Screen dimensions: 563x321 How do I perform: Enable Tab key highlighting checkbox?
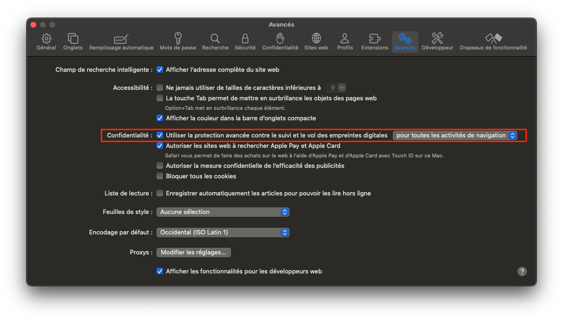[x=160, y=98]
